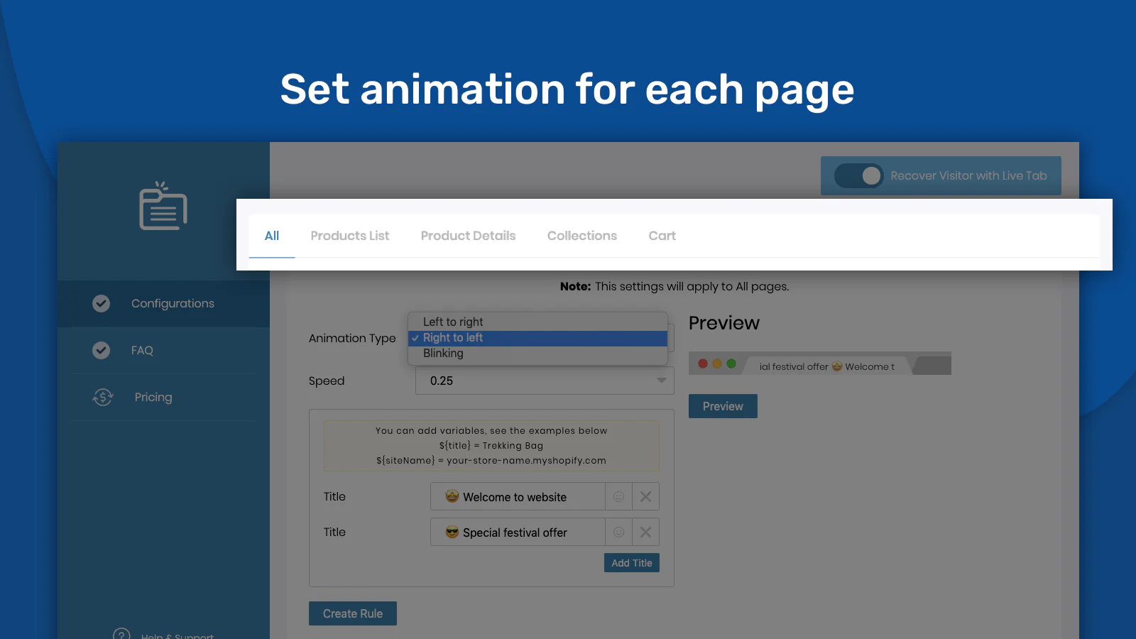Click the Configurations checkmark icon
This screenshot has height=639, width=1136.
(102, 304)
